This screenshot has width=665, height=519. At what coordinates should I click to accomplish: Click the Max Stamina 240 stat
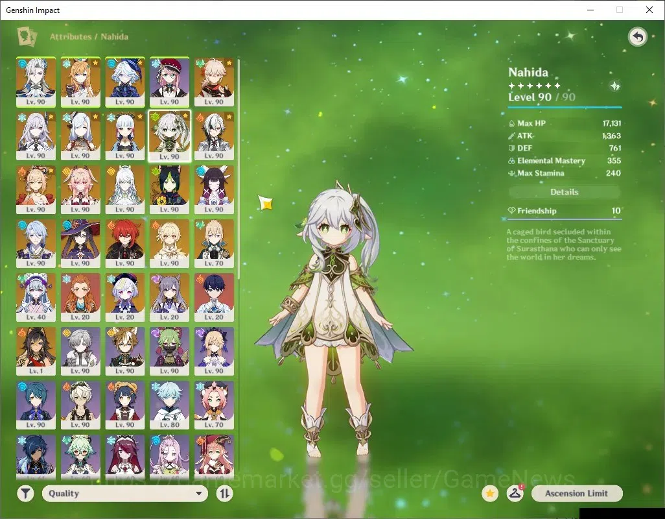[565, 173]
